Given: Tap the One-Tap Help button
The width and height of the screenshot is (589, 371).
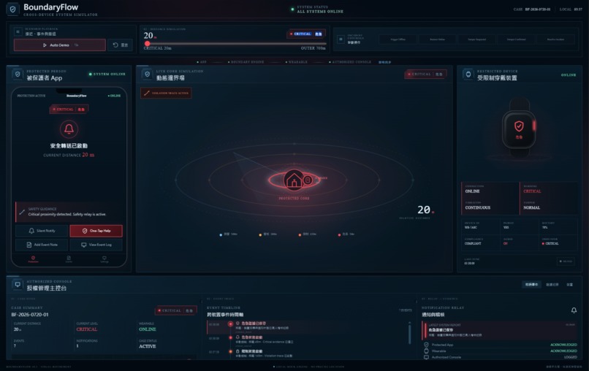Looking at the screenshot, I should [96, 231].
